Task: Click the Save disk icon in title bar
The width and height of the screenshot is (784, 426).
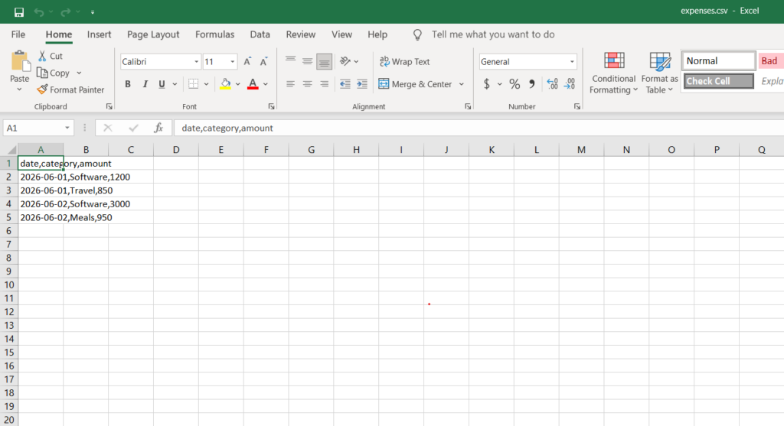Action: pos(19,12)
